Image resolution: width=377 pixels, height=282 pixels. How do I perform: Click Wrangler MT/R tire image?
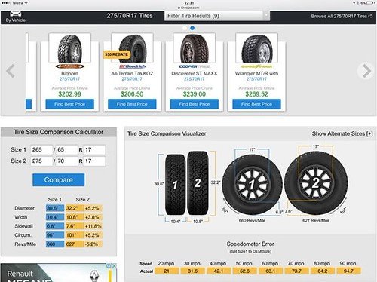pyautogui.click(x=256, y=48)
